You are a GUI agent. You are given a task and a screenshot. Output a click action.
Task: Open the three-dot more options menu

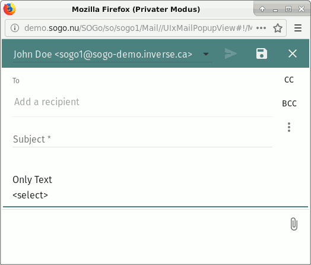(289, 127)
